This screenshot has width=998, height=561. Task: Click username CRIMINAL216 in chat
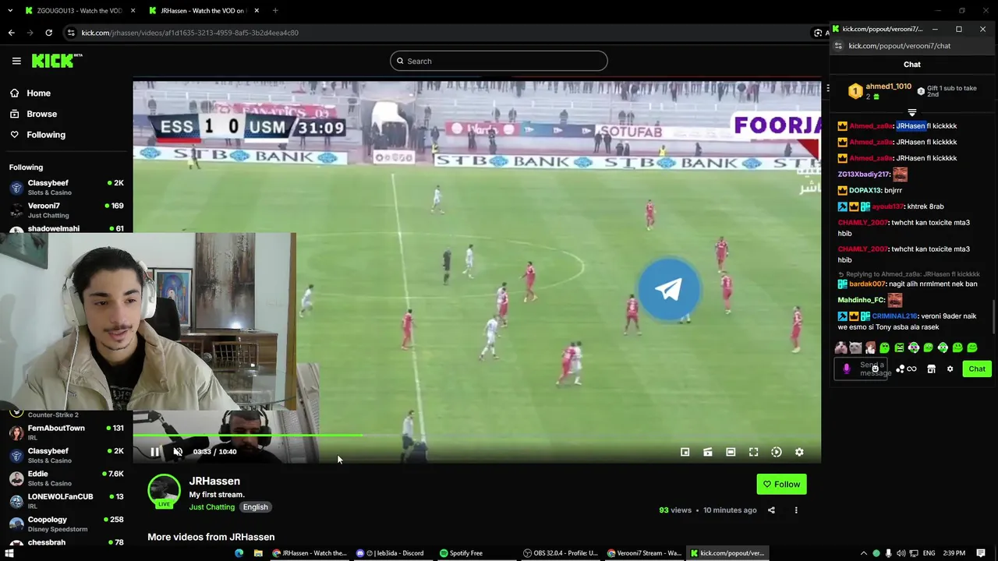pyautogui.click(x=894, y=316)
